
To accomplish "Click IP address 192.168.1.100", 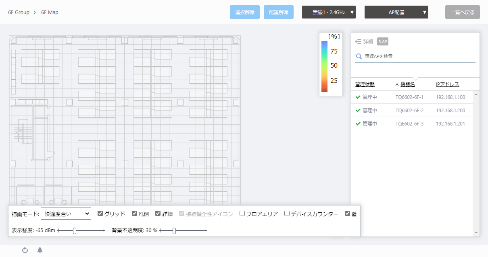I will click(450, 97).
